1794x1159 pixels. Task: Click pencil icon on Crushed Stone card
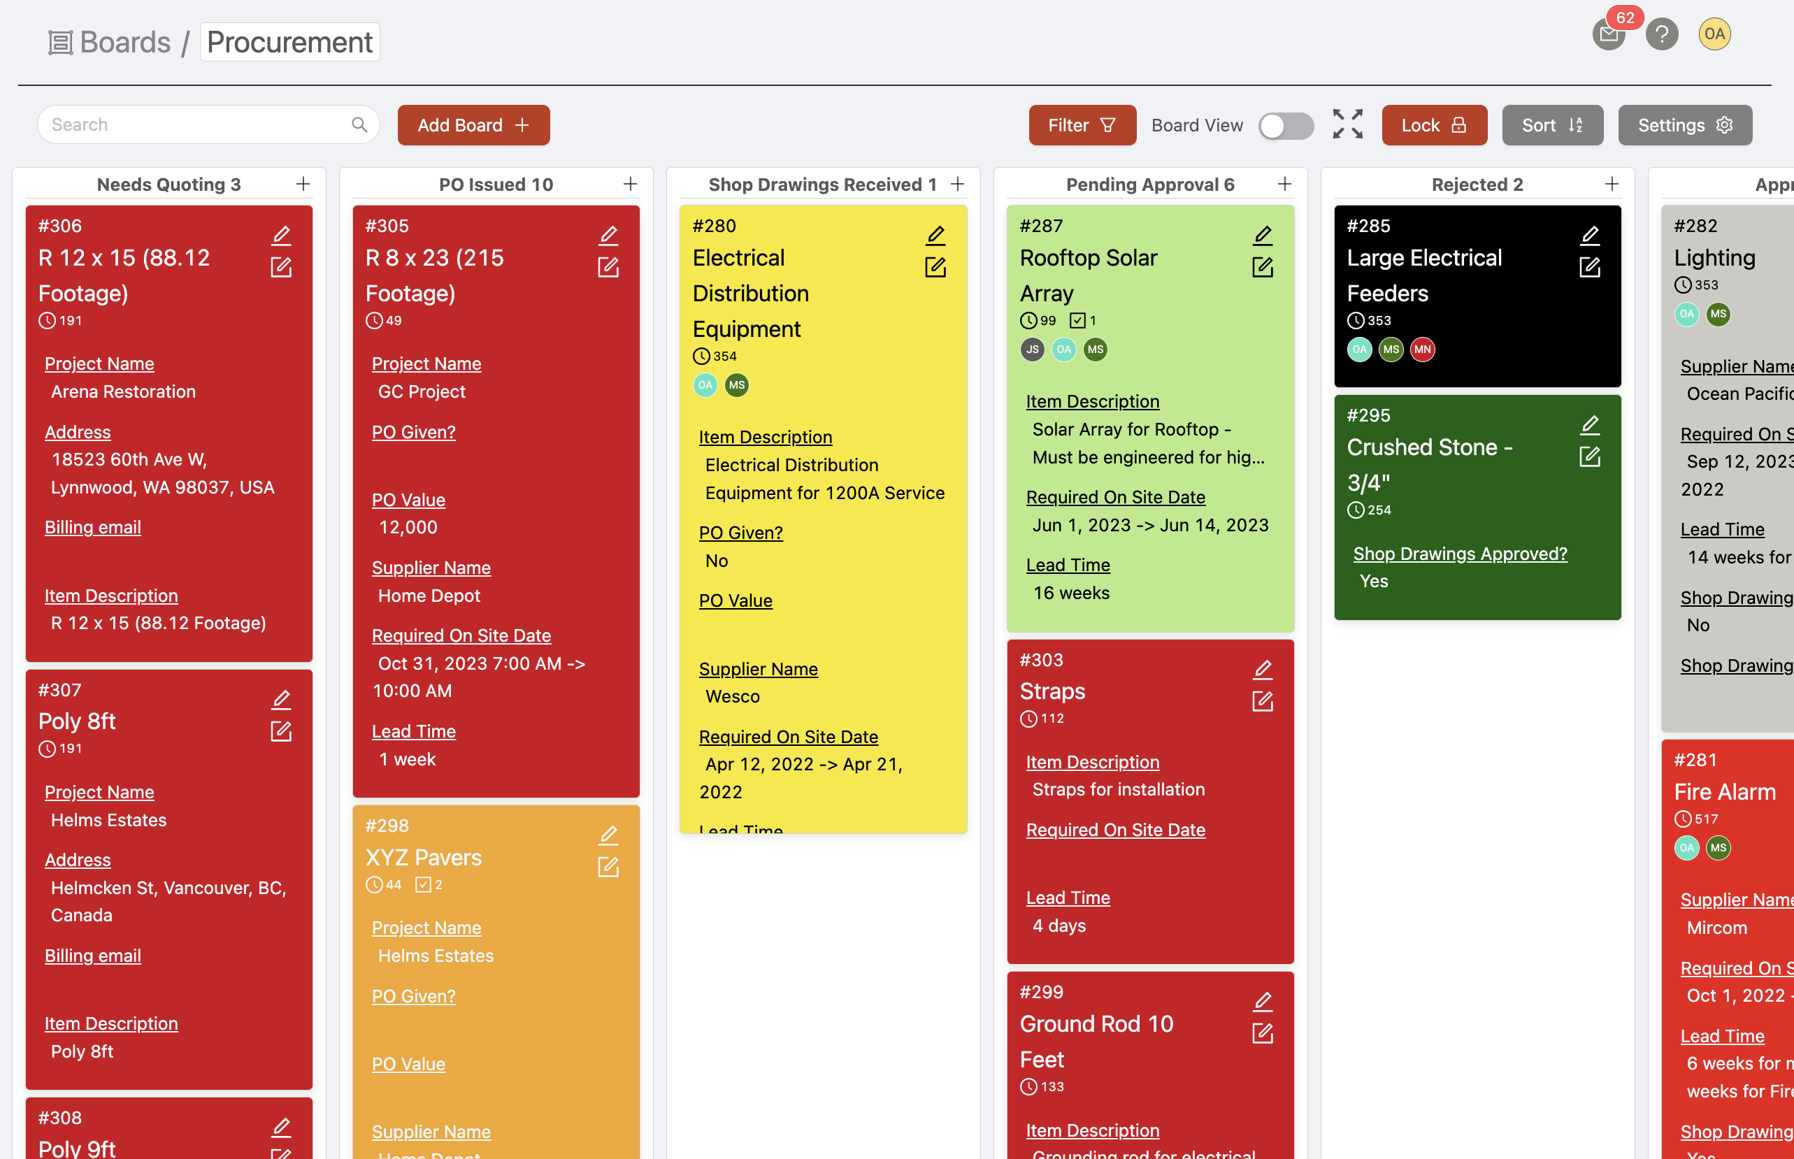coord(1590,425)
